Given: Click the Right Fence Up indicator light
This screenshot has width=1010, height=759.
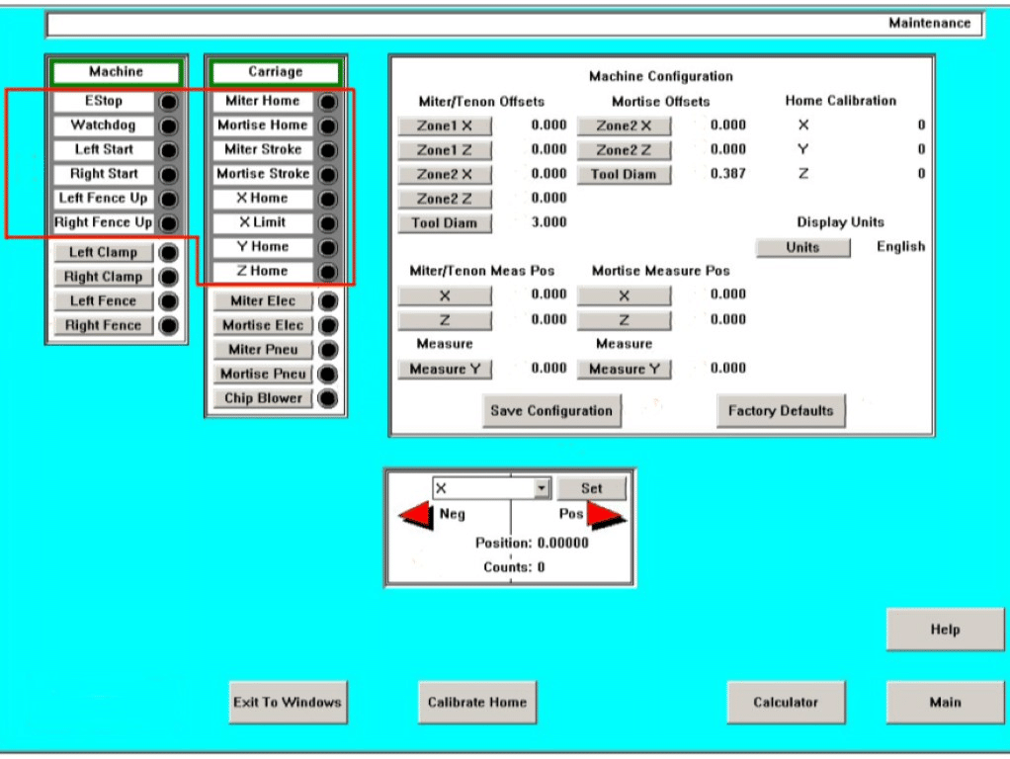Looking at the screenshot, I should pos(168,223).
